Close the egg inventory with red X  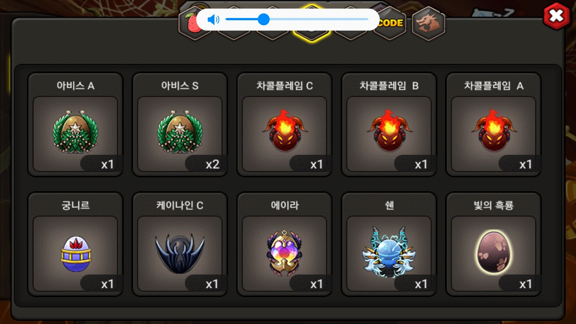click(557, 16)
